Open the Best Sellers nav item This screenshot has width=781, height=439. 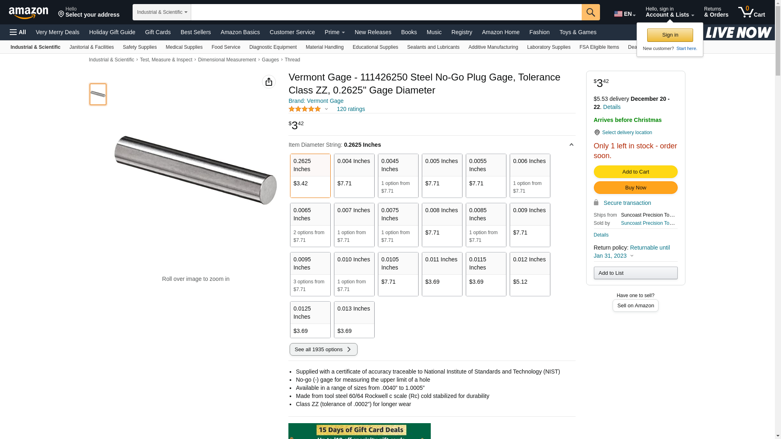pyautogui.click(x=196, y=32)
